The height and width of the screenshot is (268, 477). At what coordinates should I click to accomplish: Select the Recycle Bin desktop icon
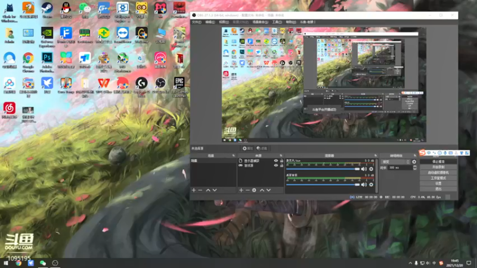141,60
